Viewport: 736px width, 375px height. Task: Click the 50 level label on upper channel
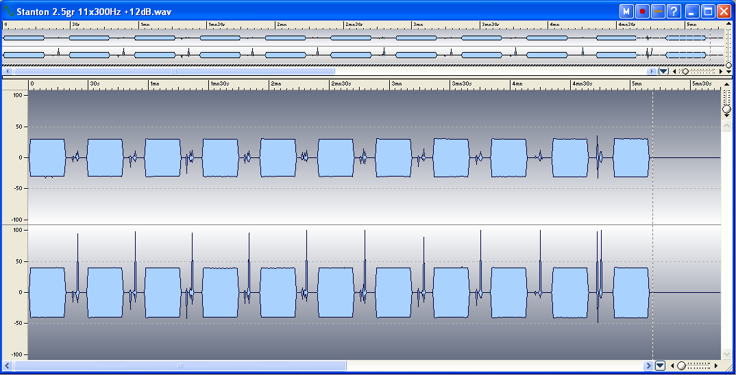(20, 127)
